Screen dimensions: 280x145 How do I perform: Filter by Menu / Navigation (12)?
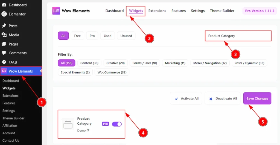click(210, 63)
